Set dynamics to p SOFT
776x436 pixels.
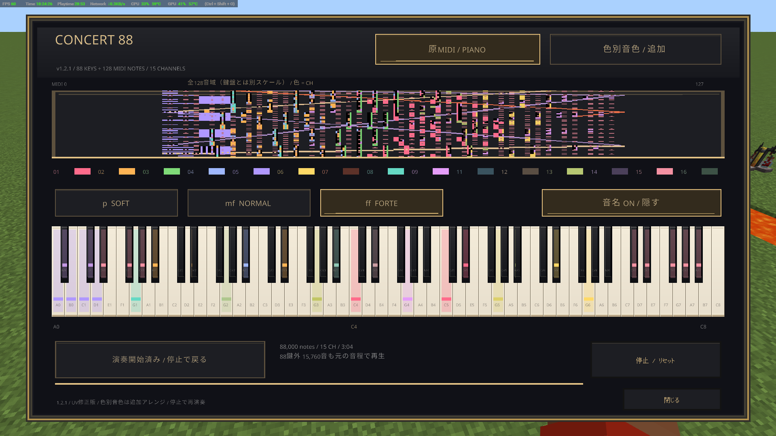point(116,203)
